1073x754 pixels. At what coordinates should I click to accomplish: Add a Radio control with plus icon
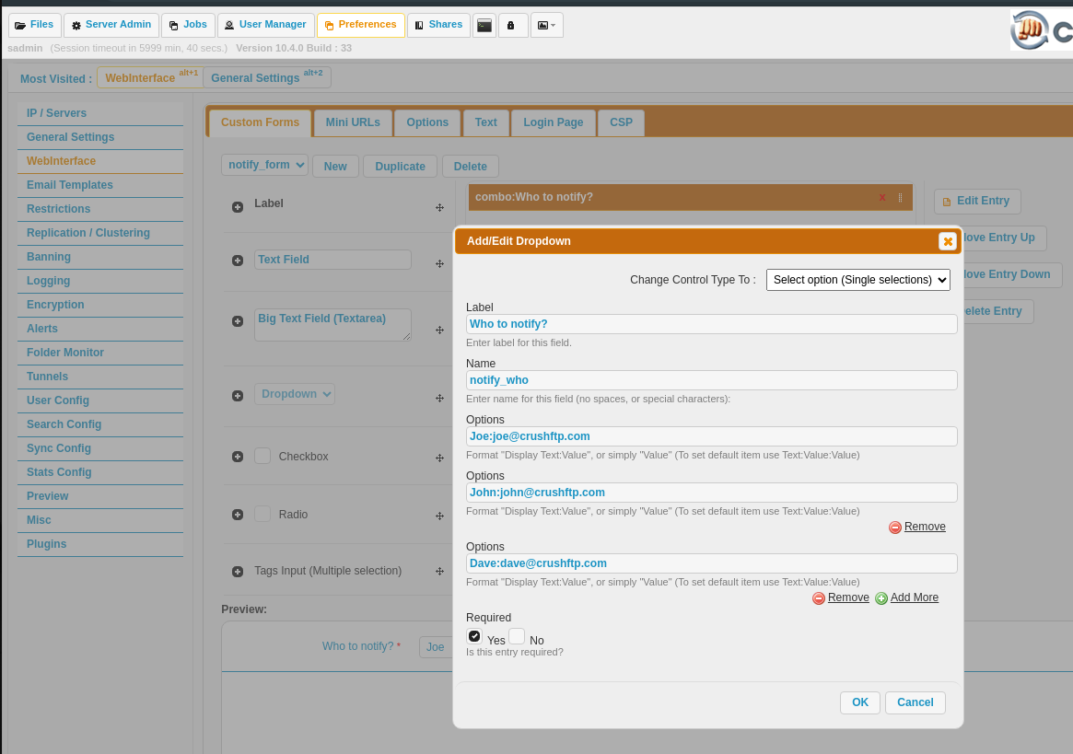click(x=238, y=515)
